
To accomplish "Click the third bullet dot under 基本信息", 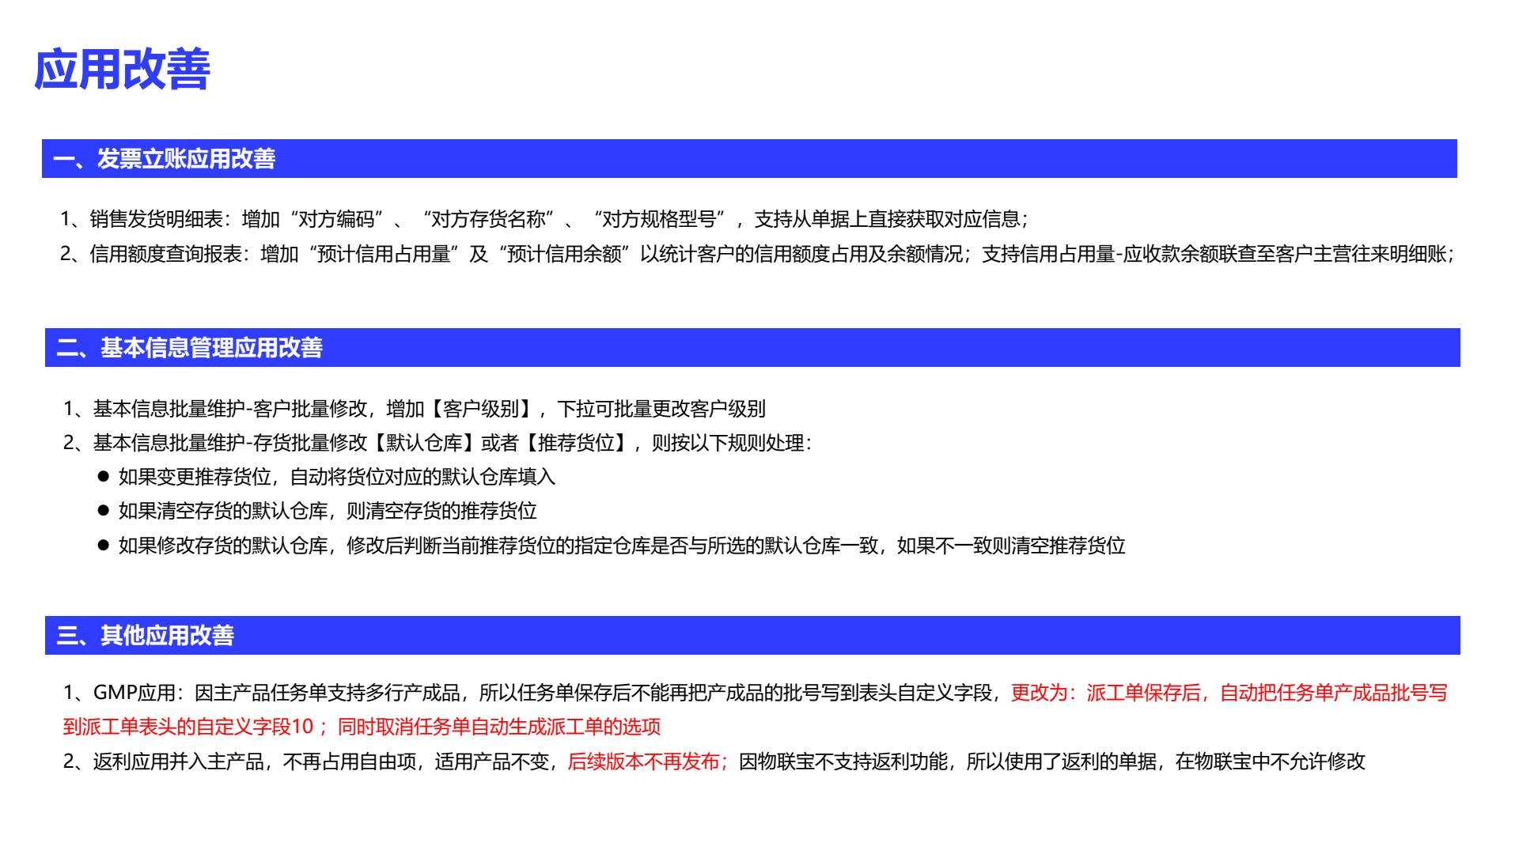I will (x=103, y=546).
